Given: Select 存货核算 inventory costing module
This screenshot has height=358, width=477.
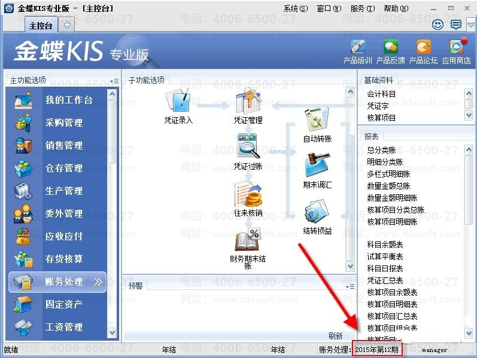Looking at the screenshot, I should 59,259.
